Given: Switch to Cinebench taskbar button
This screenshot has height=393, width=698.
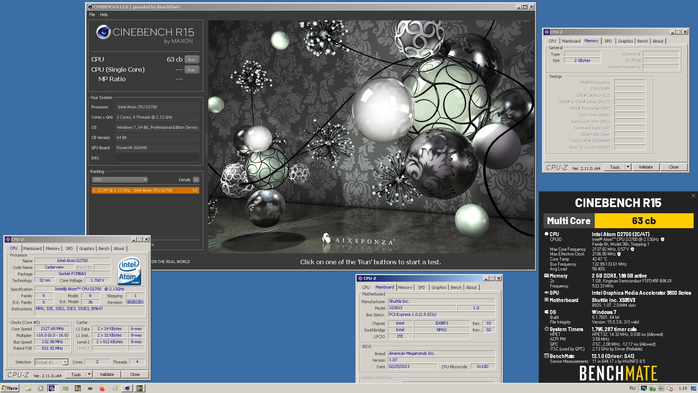Looking at the screenshot, I should coord(127,388).
